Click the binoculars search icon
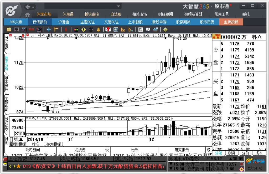Image resolution: width=269 pixels, height=174 pixels. coord(91,29)
